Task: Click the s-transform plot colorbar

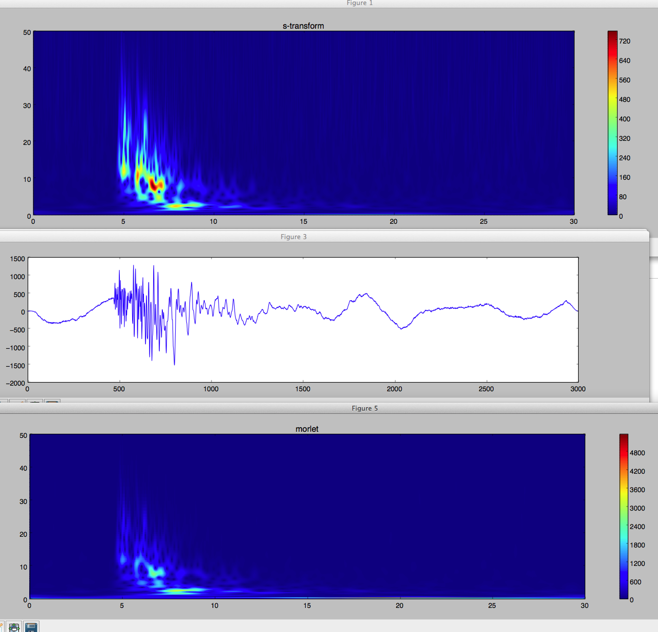Action: click(612, 123)
